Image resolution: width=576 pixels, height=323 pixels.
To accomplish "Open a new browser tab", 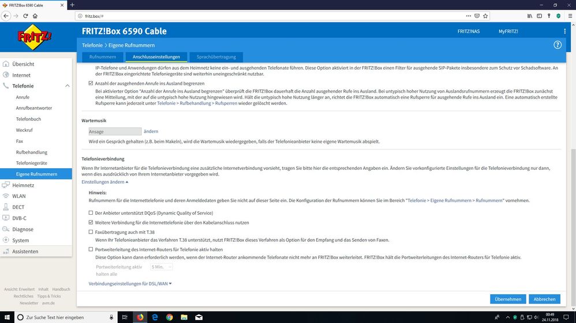I will point(72,5).
